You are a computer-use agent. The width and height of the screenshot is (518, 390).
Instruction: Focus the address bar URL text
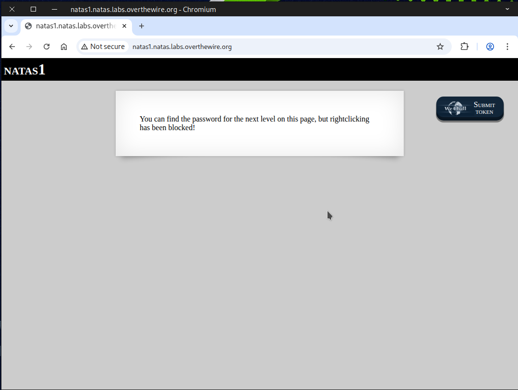182,47
